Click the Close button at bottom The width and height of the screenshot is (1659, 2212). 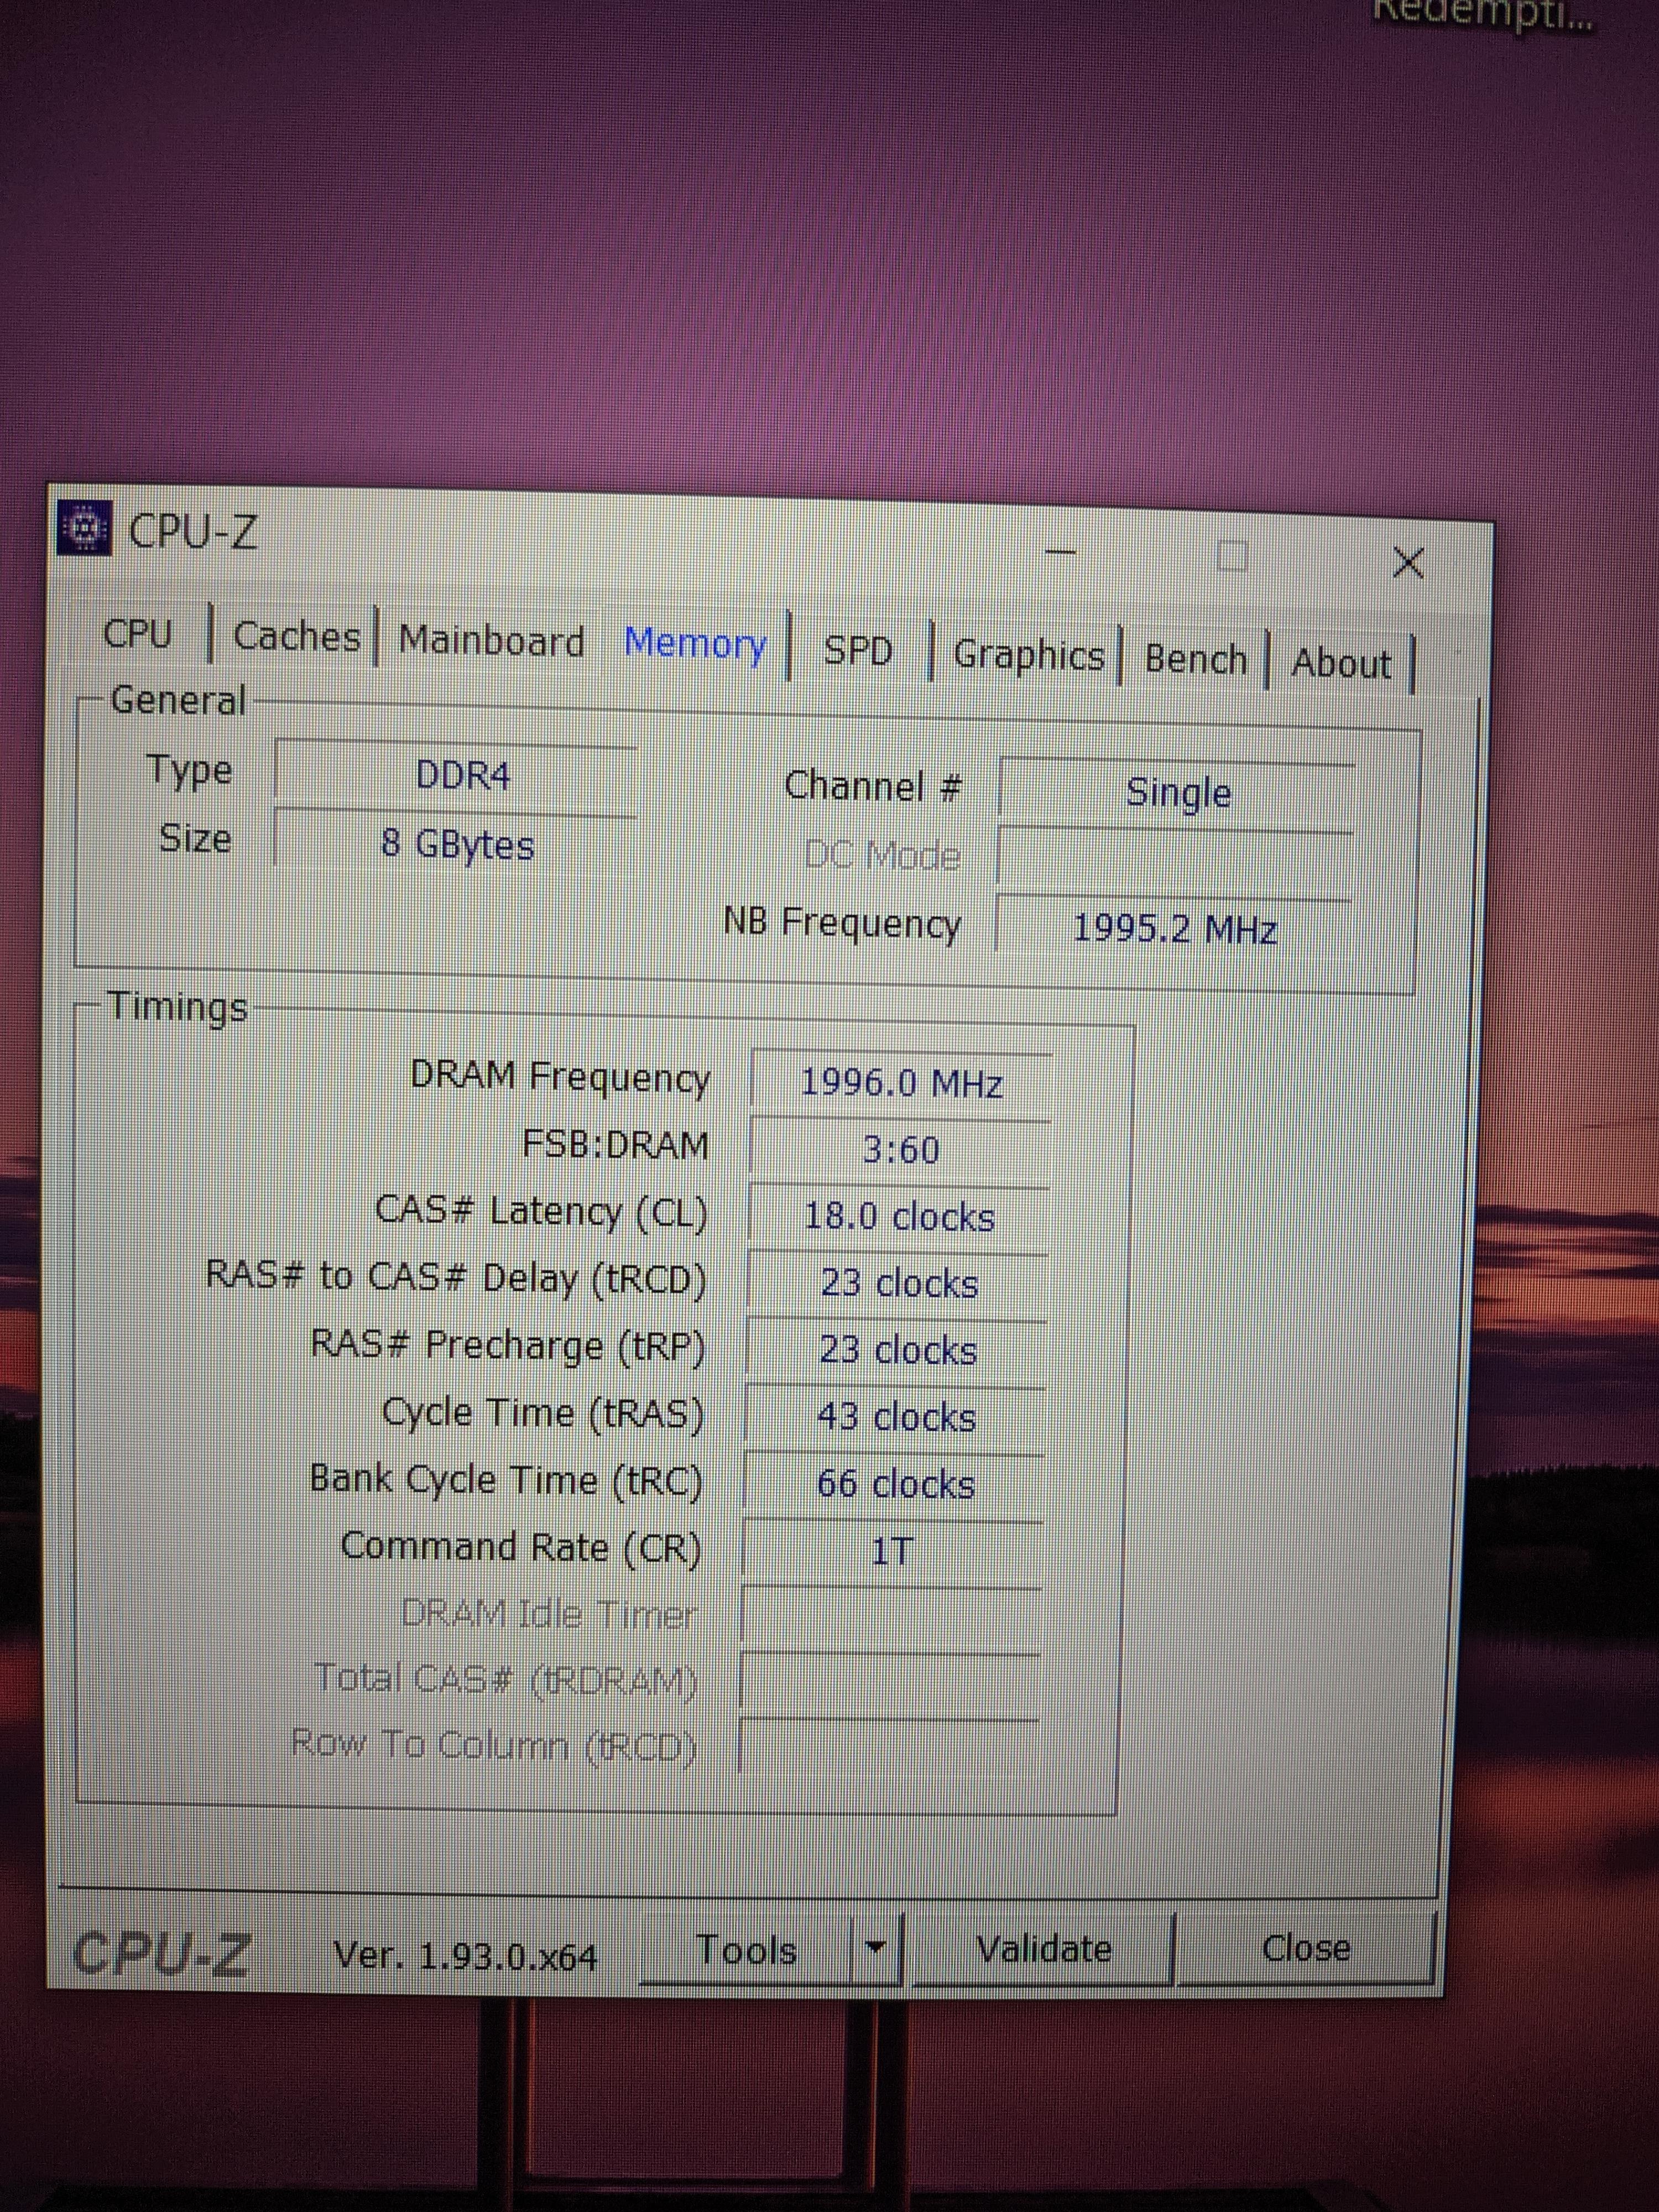(1306, 1947)
